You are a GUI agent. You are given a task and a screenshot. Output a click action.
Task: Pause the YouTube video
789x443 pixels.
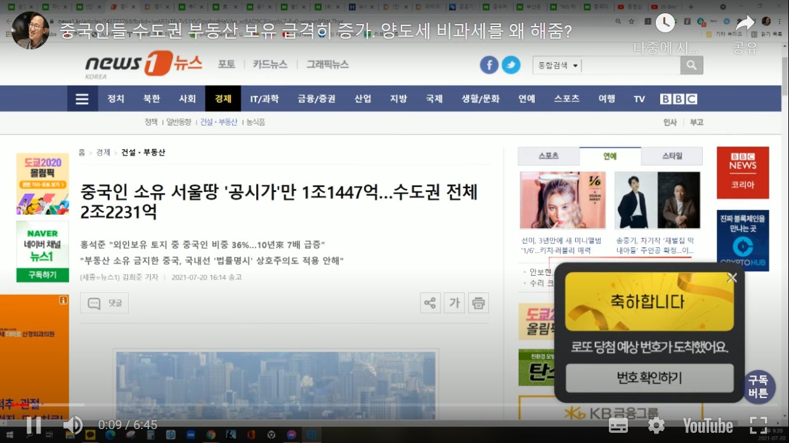click(x=33, y=425)
